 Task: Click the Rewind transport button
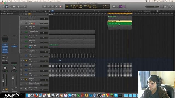click(x=45, y=7)
